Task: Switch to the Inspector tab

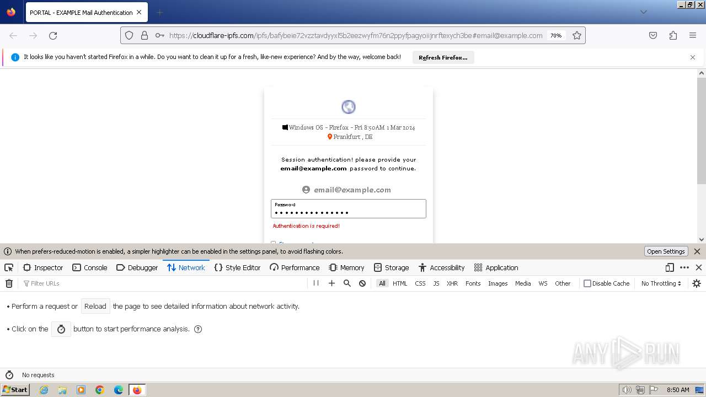Action: point(43,267)
